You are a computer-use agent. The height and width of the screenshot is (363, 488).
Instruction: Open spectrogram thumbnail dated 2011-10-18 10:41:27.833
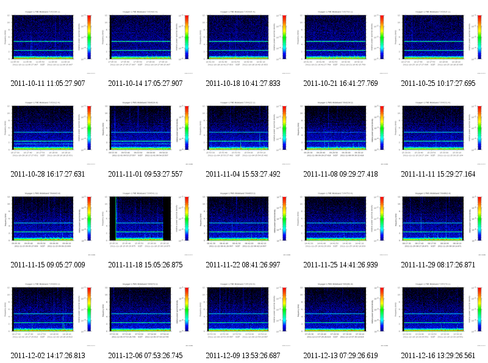(x=244, y=42)
